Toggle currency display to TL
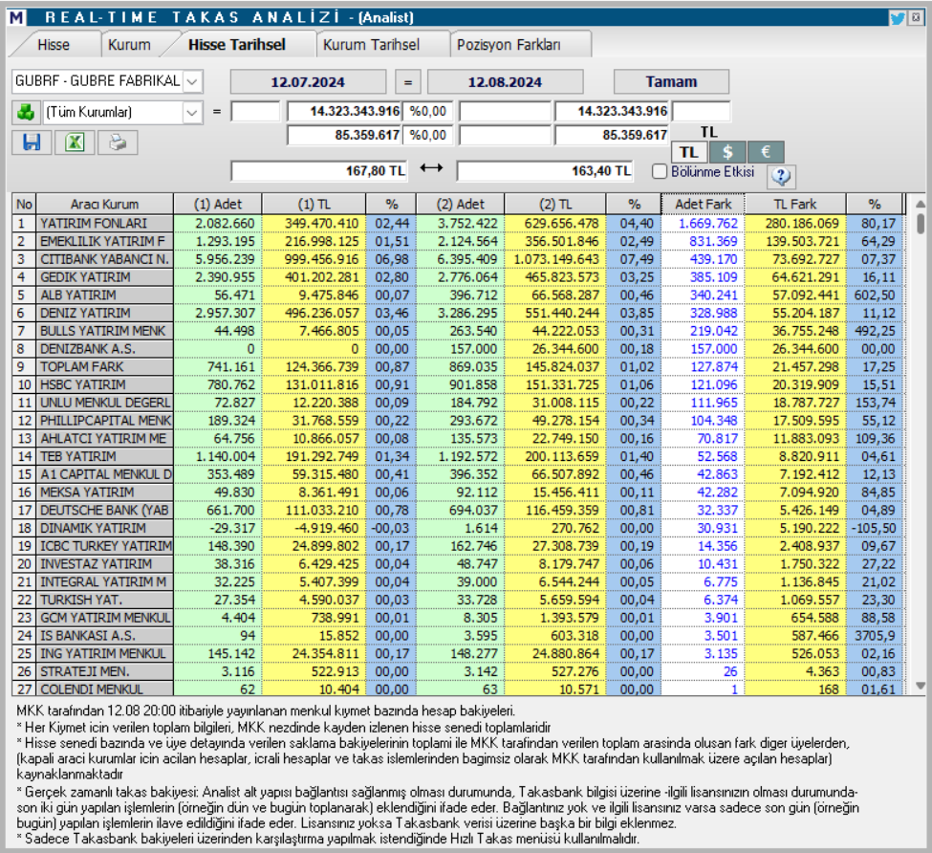This screenshot has width=932, height=853. pos(687,153)
